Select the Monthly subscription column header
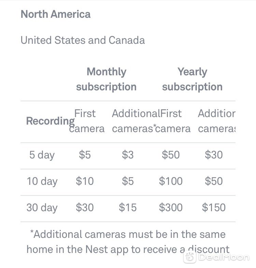This screenshot has width=256, height=268. click(x=106, y=79)
